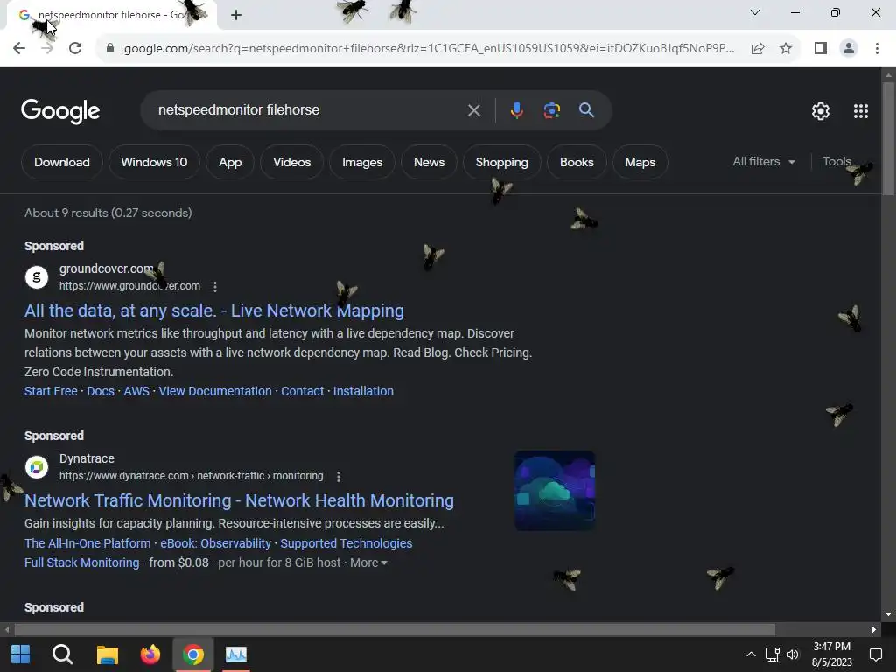The image size is (896, 672).
Task: Open a new tab
Action: pyautogui.click(x=236, y=16)
